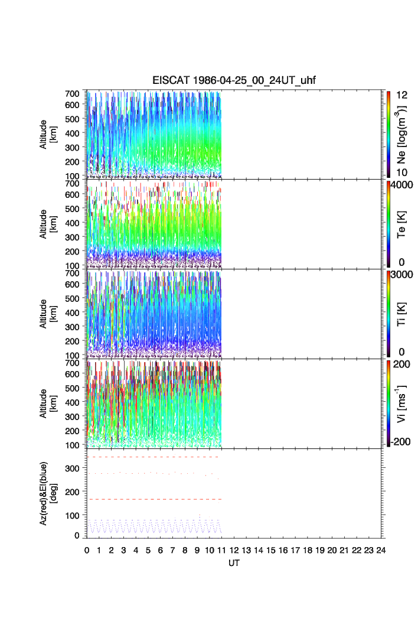
Task: Click the 9 tick on UT axis
Action: [x=197, y=550]
